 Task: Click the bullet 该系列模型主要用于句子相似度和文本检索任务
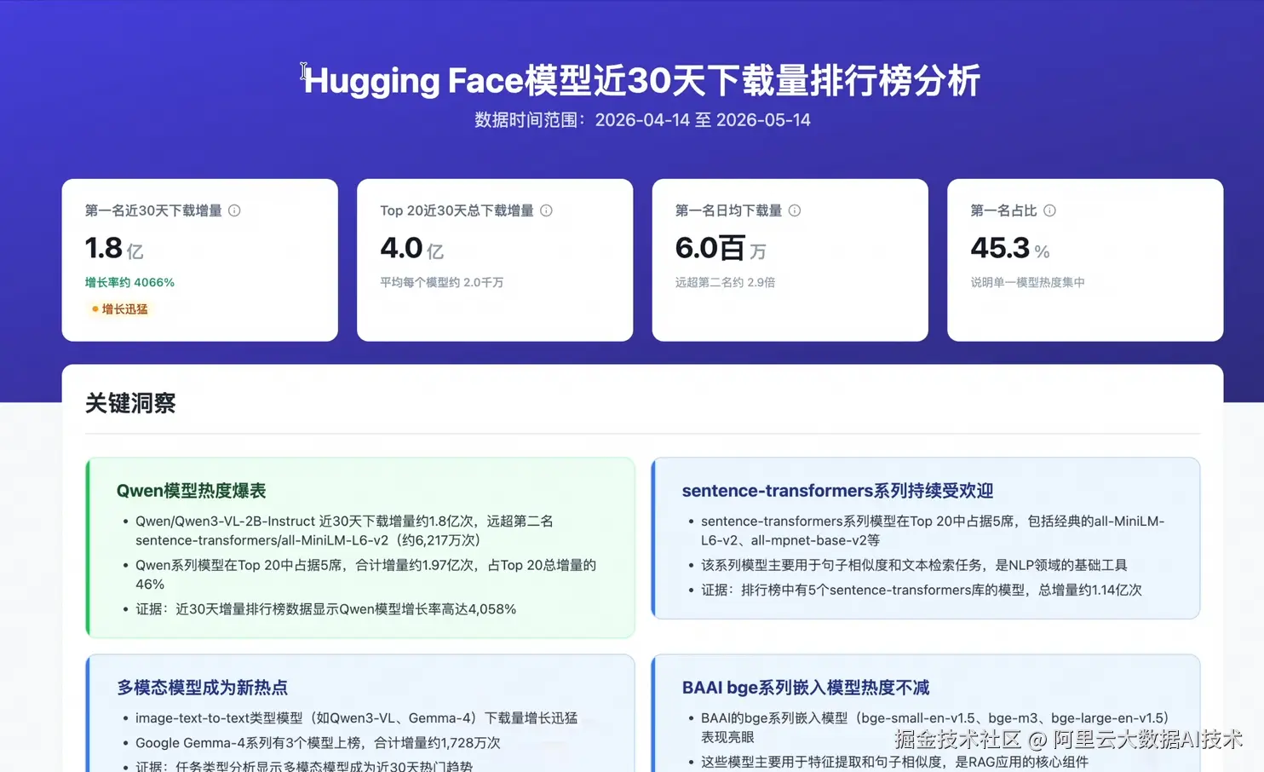click(x=914, y=565)
